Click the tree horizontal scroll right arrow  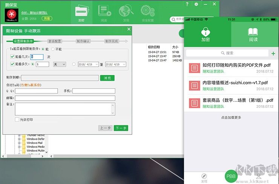pos(42,156)
